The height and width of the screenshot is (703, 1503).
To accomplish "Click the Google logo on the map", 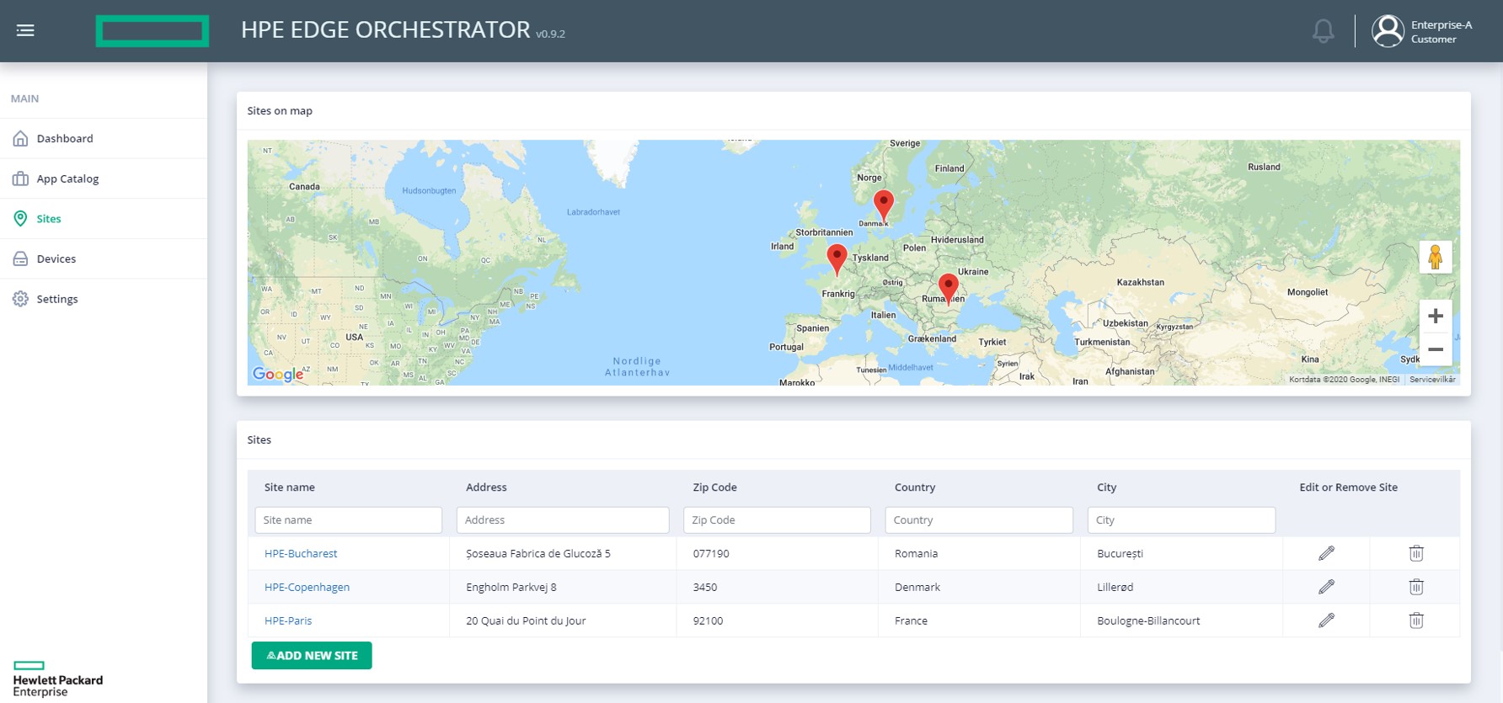I will [278, 374].
